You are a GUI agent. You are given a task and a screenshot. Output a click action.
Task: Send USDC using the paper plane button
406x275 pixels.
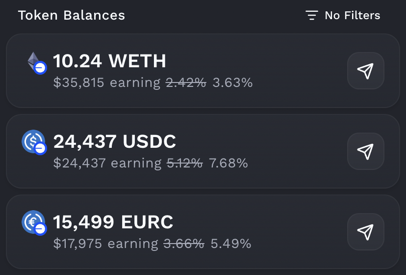[x=365, y=151]
